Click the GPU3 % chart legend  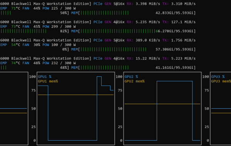click(218, 76)
